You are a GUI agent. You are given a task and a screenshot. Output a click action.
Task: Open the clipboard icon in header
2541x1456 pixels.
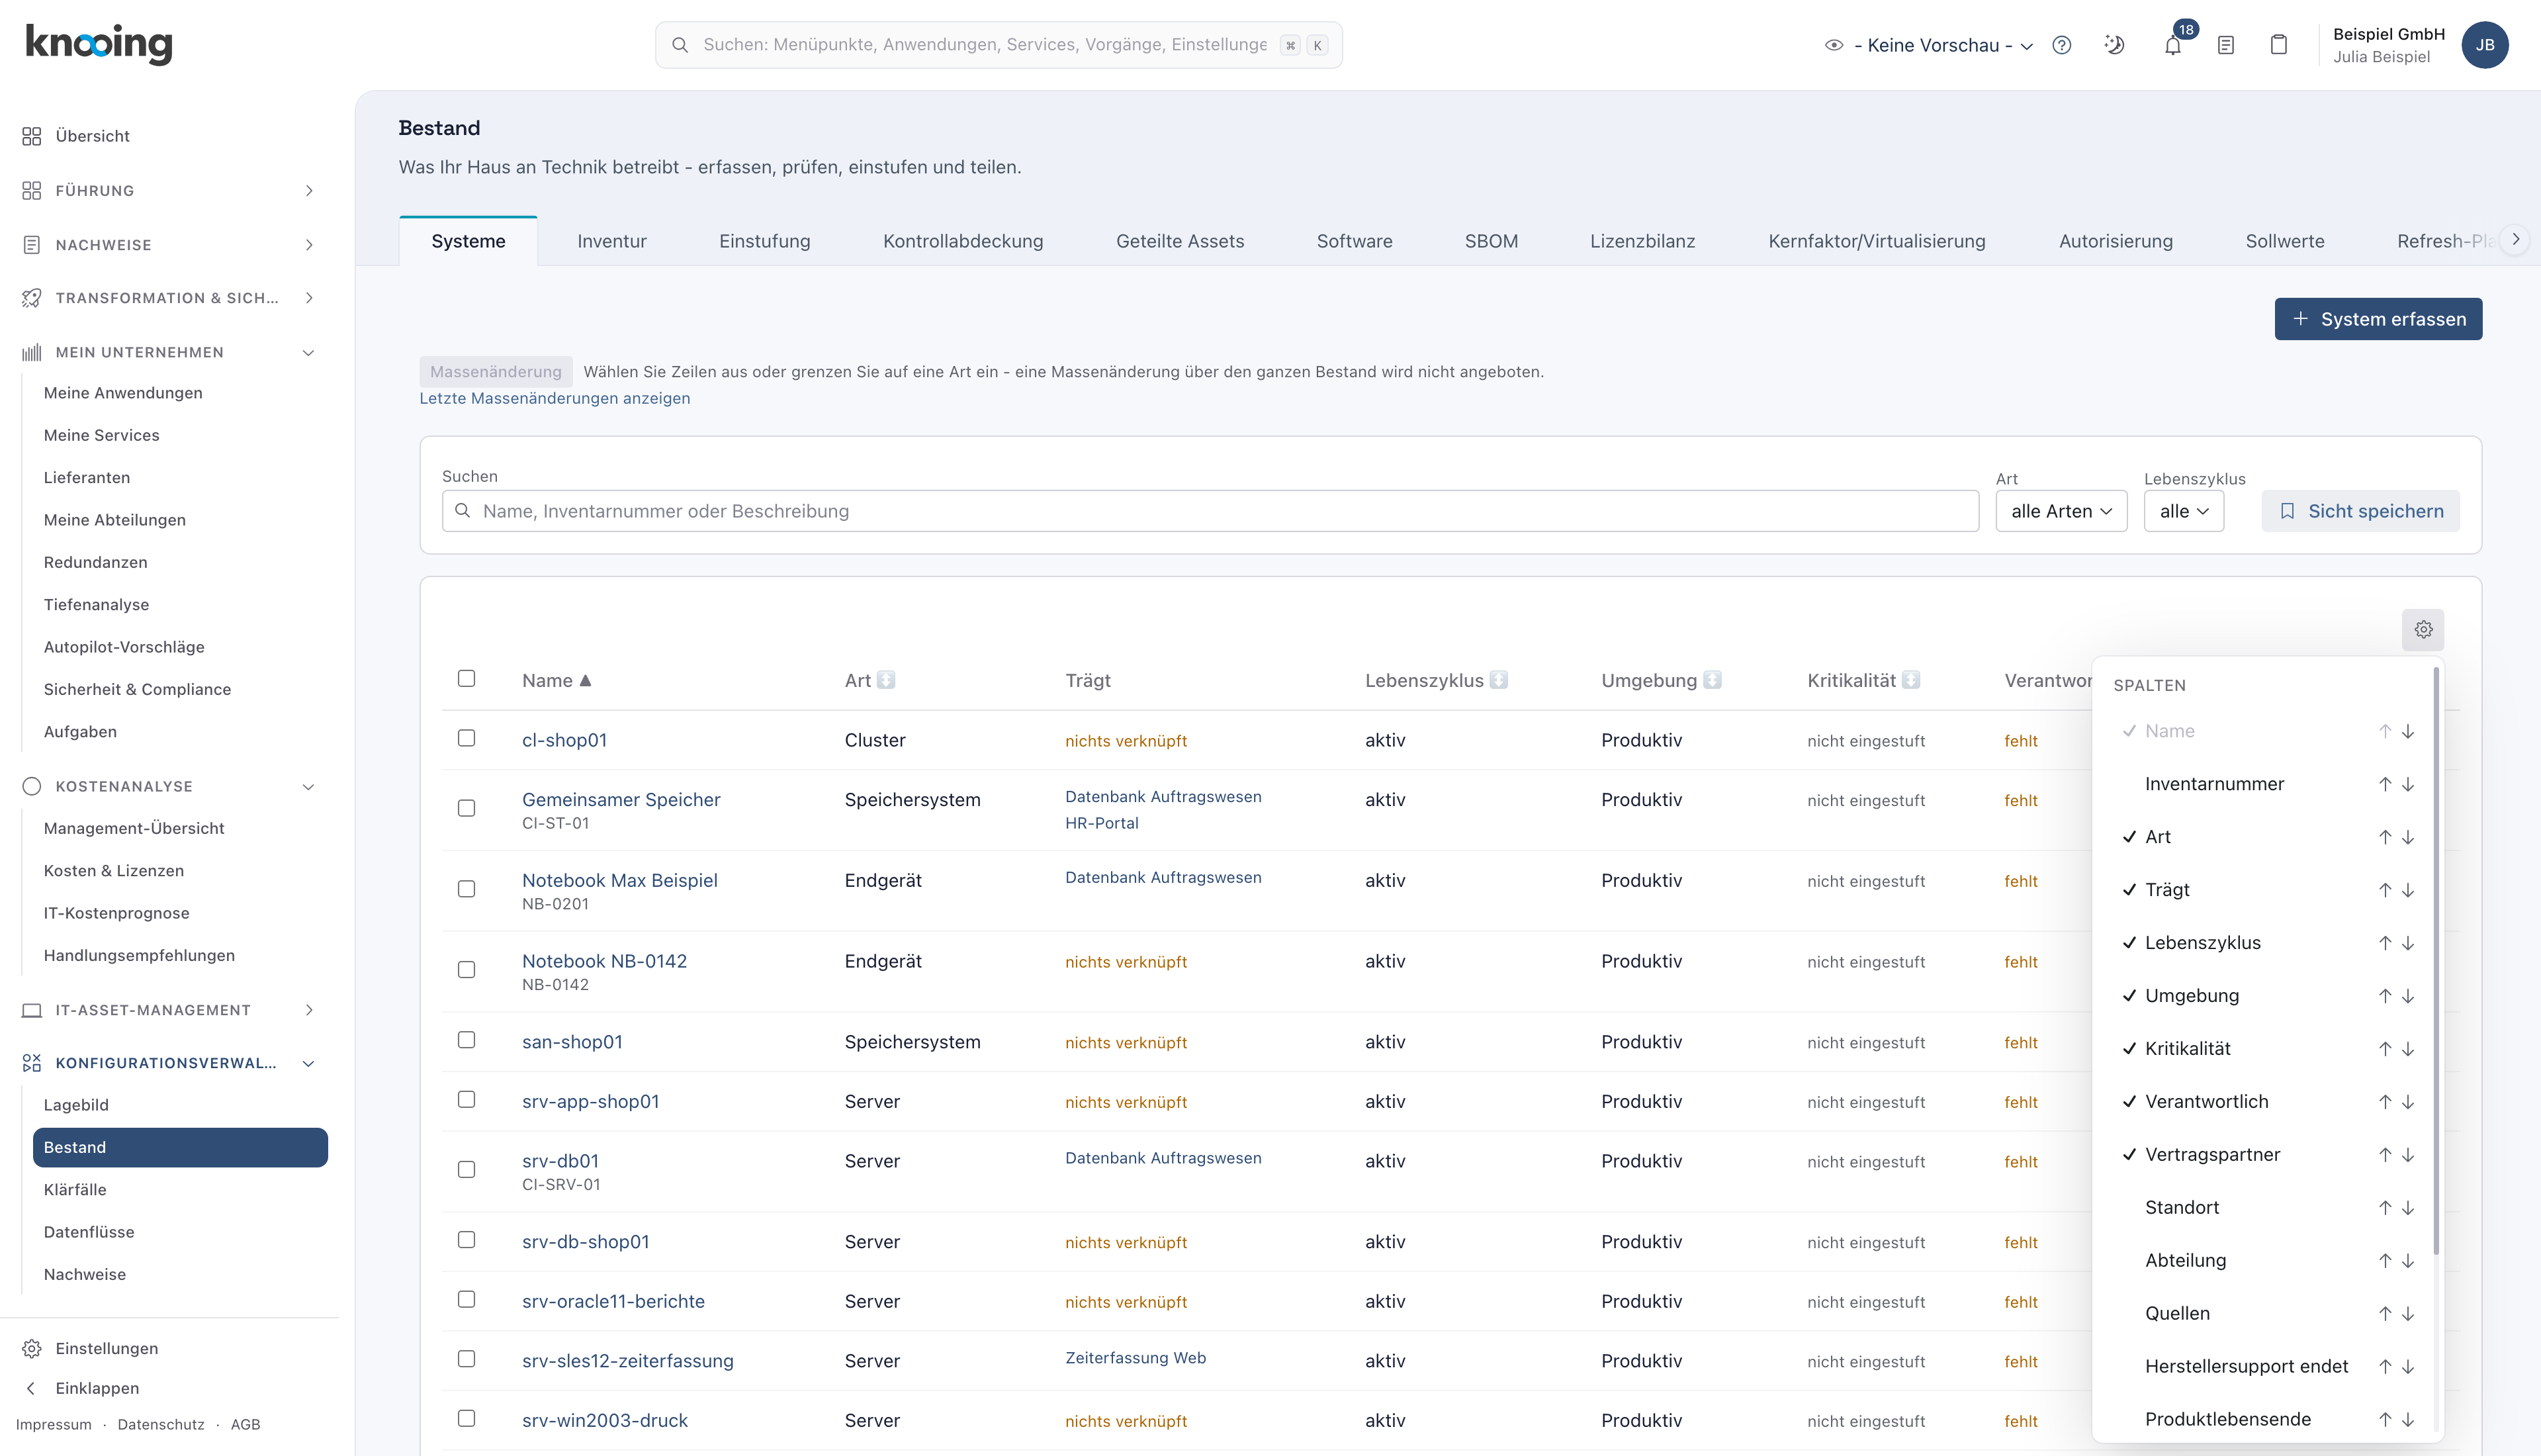click(2279, 45)
